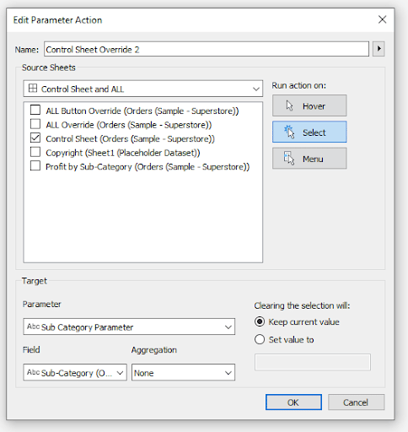Open the Aggregation dropdown showing None

coord(183,372)
